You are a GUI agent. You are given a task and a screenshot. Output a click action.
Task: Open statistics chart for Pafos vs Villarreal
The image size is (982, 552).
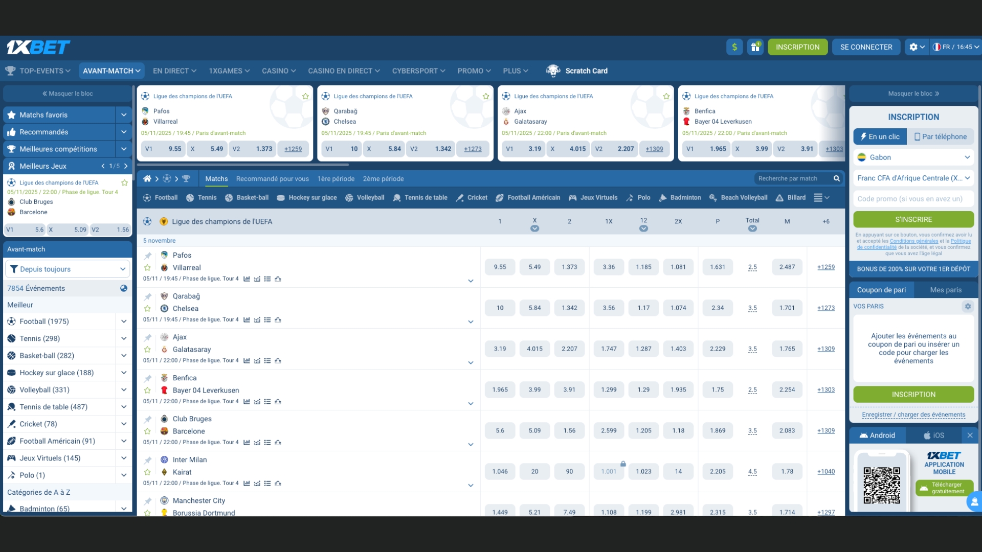click(x=247, y=279)
